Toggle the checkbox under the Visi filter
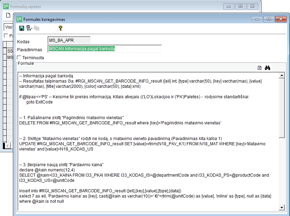290x216 pixels. pos(6,36)
